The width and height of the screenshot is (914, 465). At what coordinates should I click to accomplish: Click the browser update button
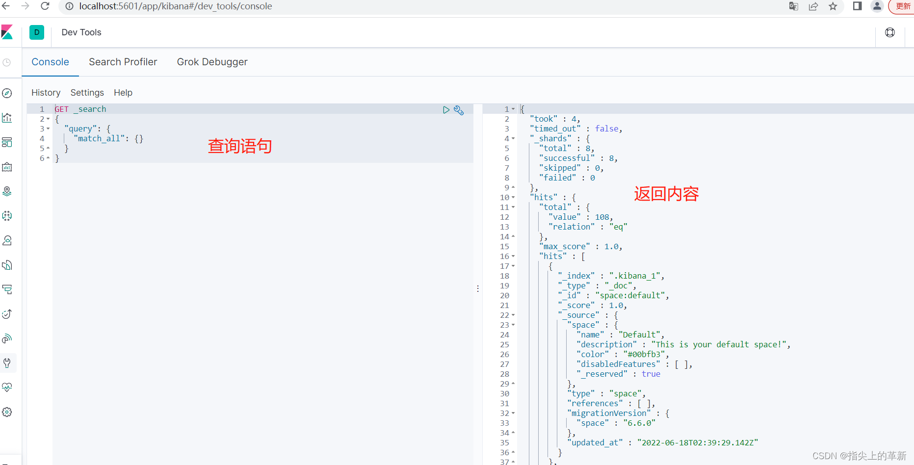902,6
